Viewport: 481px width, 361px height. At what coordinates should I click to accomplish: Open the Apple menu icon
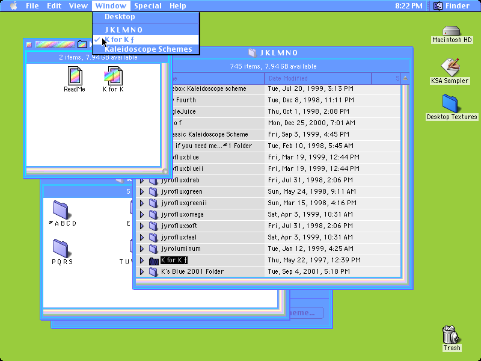pos(13,5)
